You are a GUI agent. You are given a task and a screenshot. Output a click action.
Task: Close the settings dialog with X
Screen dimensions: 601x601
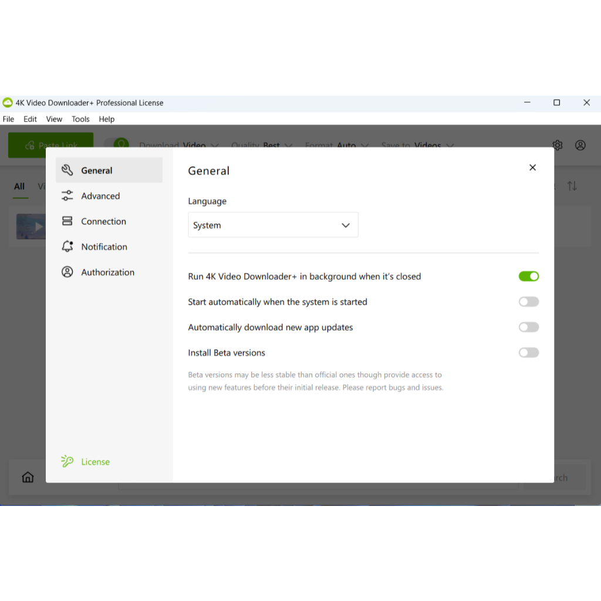[532, 167]
